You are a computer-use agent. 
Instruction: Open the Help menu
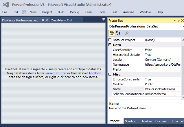[x=159, y=12]
